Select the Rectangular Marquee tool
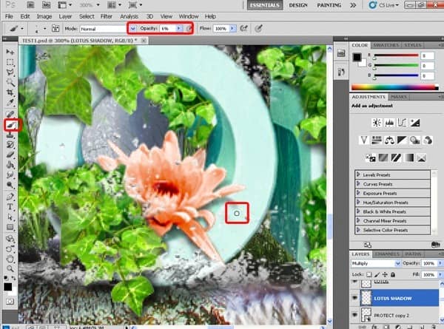The width and height of the screenshot is (444, 329). (x=10, y=62)
